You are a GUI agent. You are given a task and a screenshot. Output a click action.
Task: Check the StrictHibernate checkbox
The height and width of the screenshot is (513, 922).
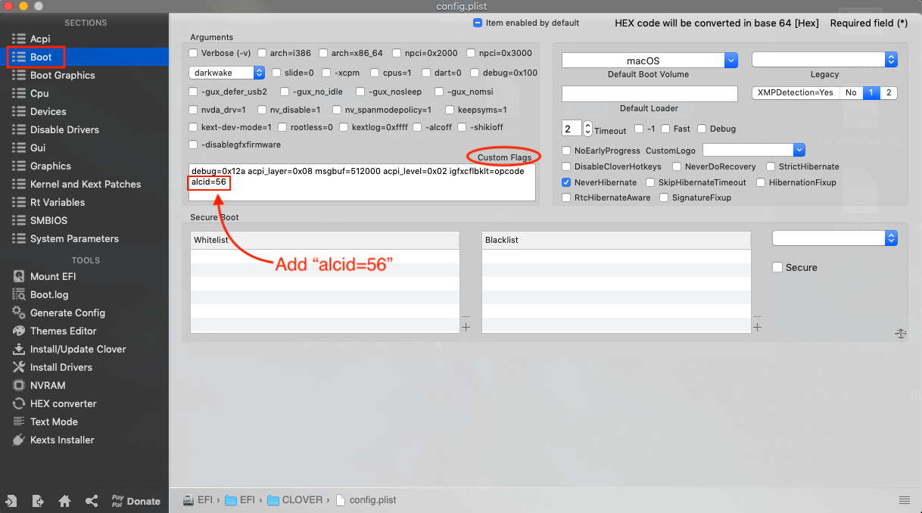(x=771, y=166)
